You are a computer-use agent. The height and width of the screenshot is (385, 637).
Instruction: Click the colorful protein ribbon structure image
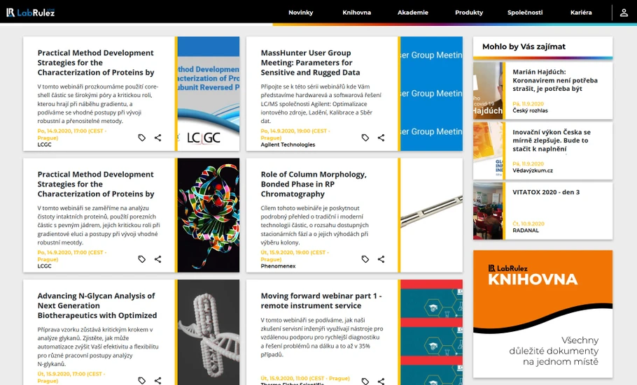click(209, 215)
